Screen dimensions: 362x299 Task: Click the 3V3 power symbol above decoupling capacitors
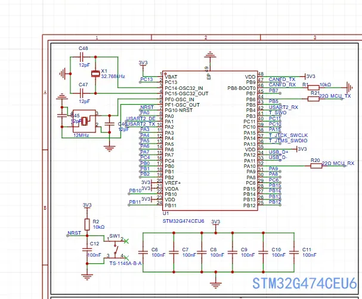pos(216,222)
